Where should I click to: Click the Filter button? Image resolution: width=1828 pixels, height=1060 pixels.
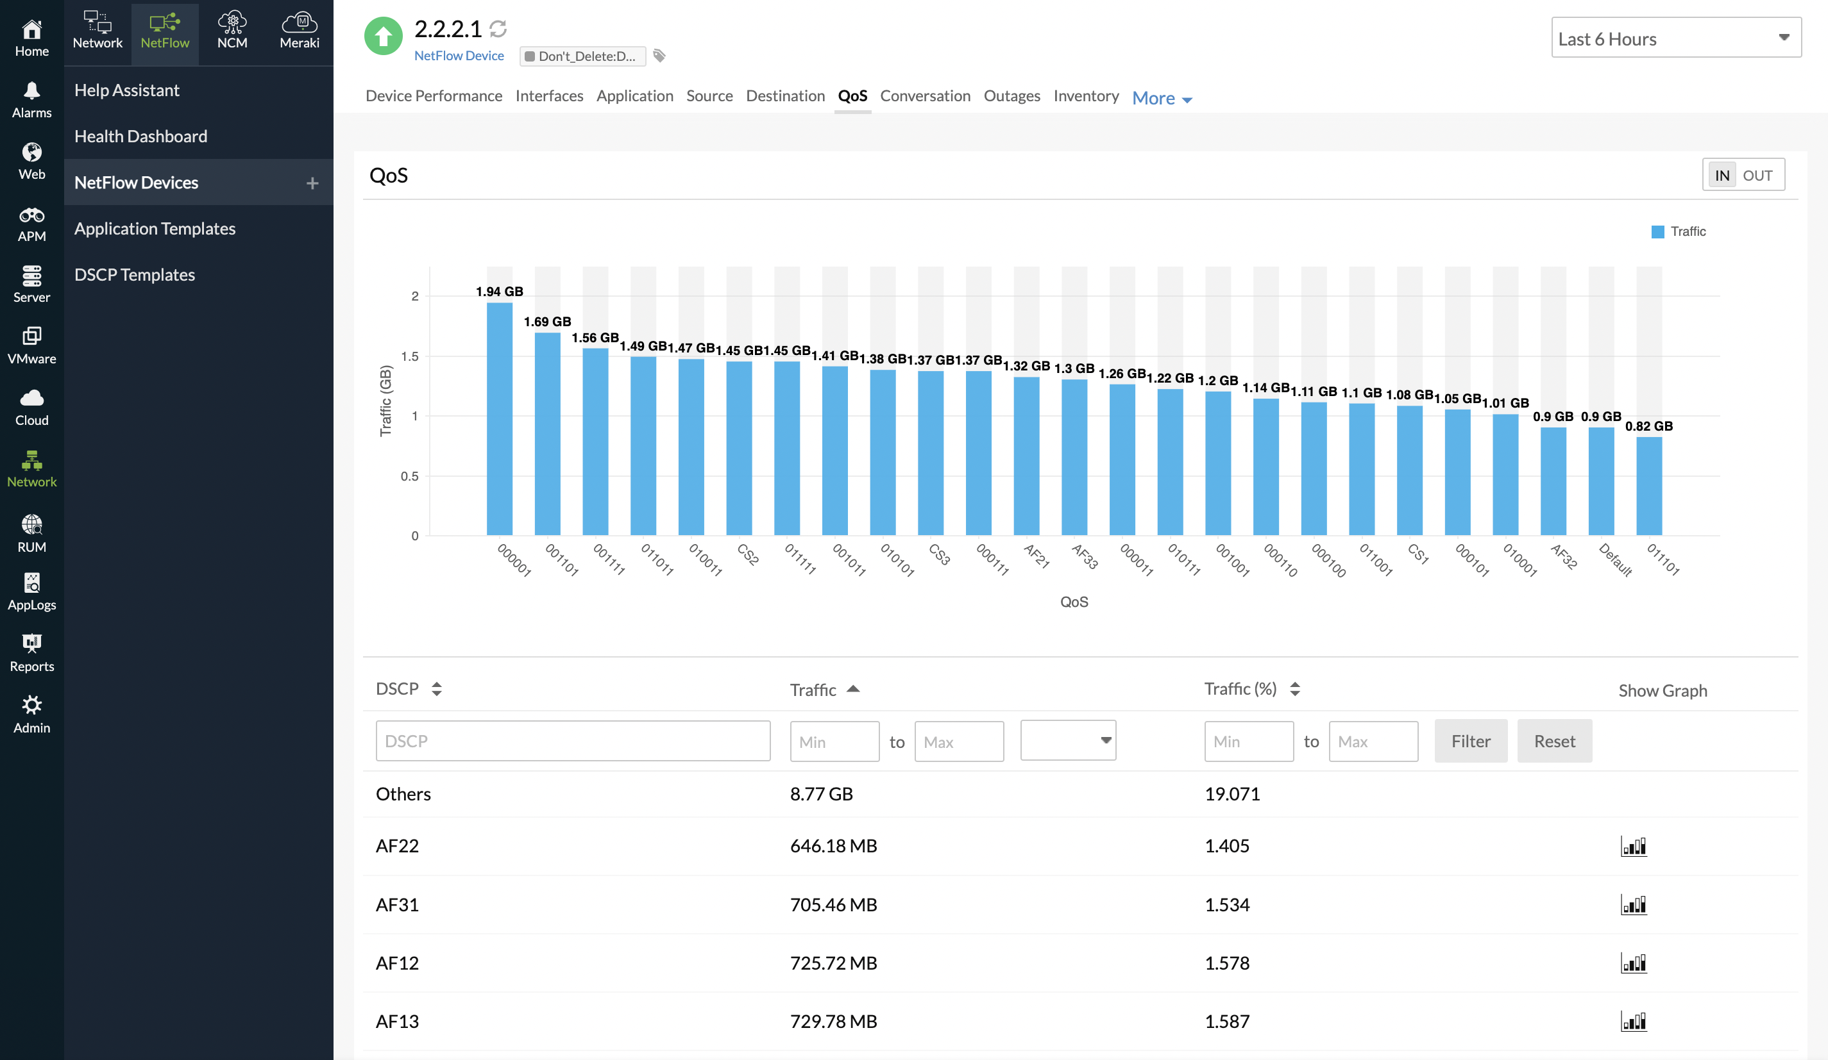point(1470,740)
